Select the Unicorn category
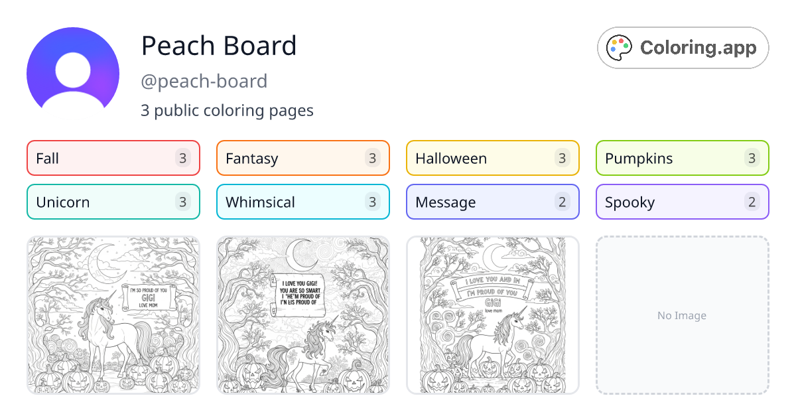The image size is (796, 418). [x=113, y=202]
